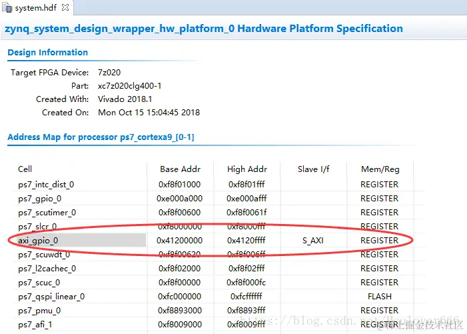The height and width of the screenshot is (334, 467).
Task: Click base address 0xf8009000
Action: point(180,325)
